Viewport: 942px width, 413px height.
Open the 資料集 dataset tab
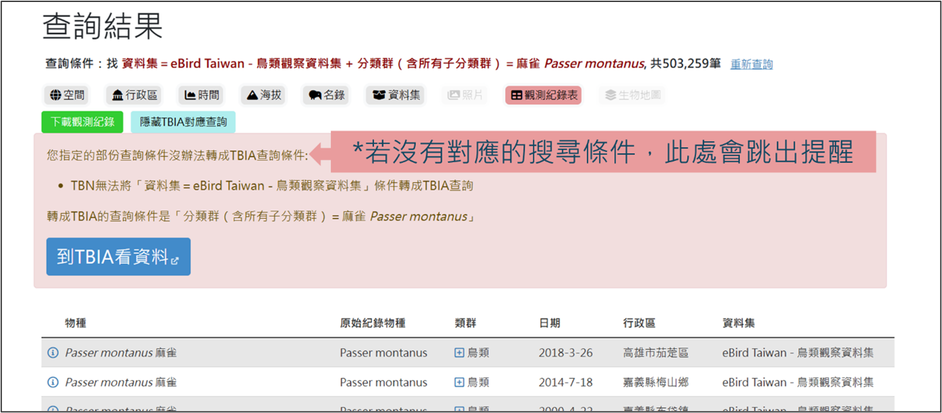pyautogui.click(x=396, y=95)
